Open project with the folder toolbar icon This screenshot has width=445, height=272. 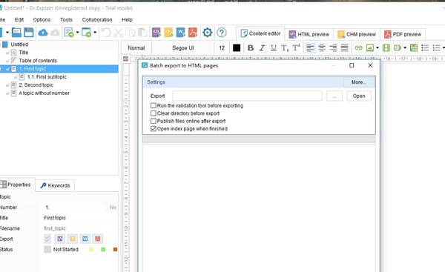point(16,33)
